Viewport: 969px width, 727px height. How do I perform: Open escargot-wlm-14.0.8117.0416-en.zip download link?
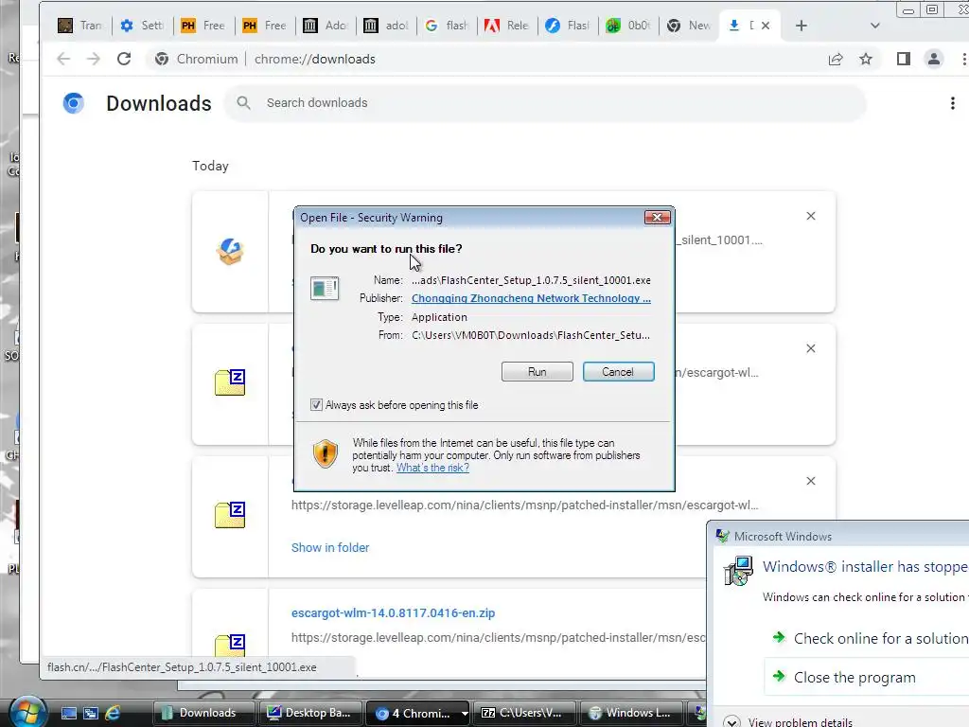pyautogui.click(x=393, y=613)
